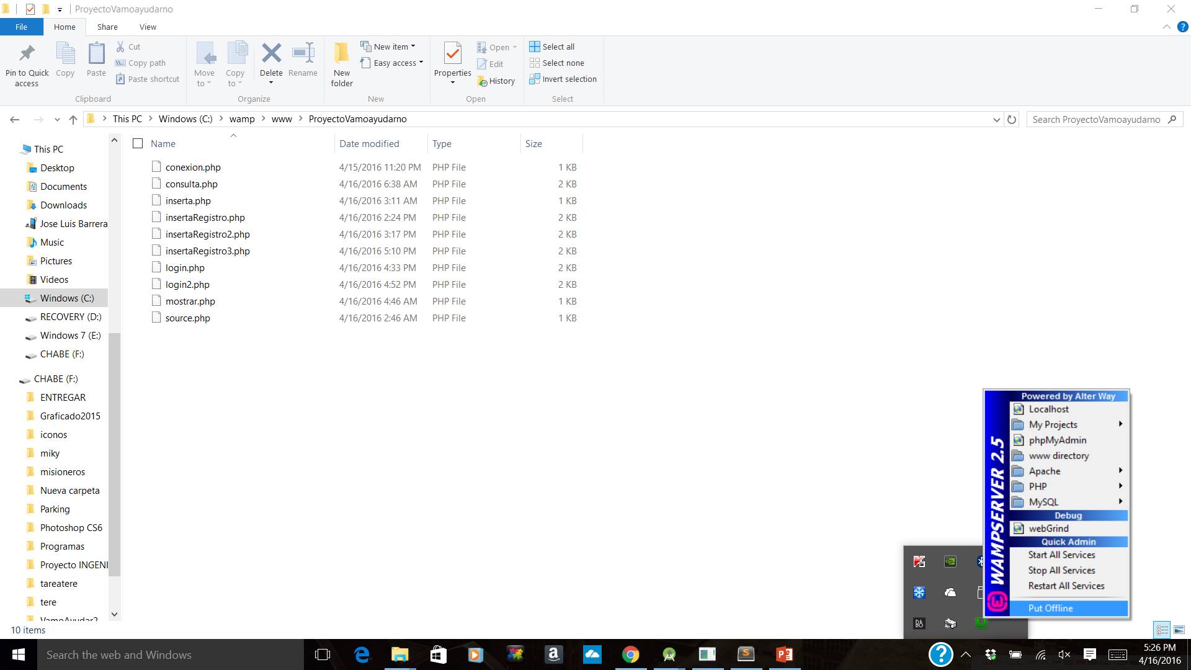
Task: Open the Properties icon in ribbon
Action: pyautogui.click(x=452, y=53)
